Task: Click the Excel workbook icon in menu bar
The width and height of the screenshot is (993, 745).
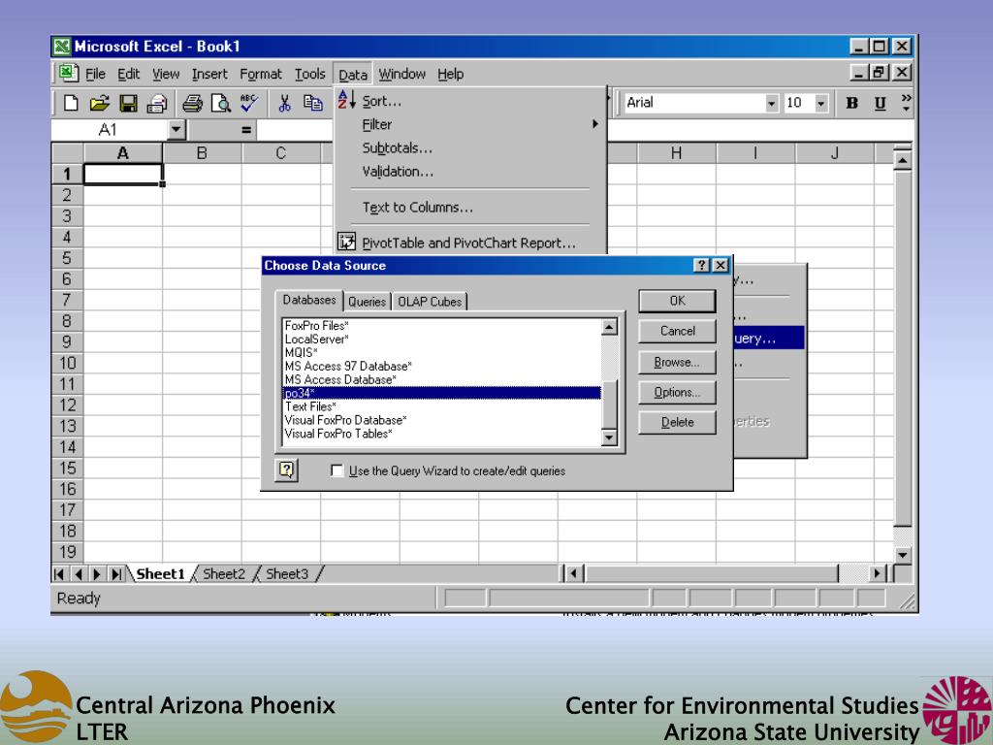Action: [68, 74]
